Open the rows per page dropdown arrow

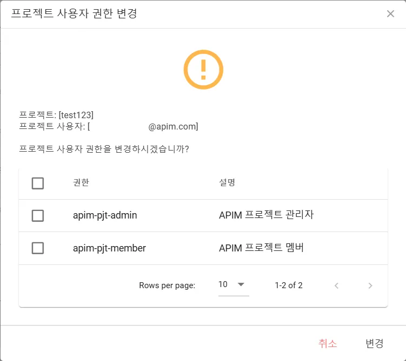tap(241, 284)
